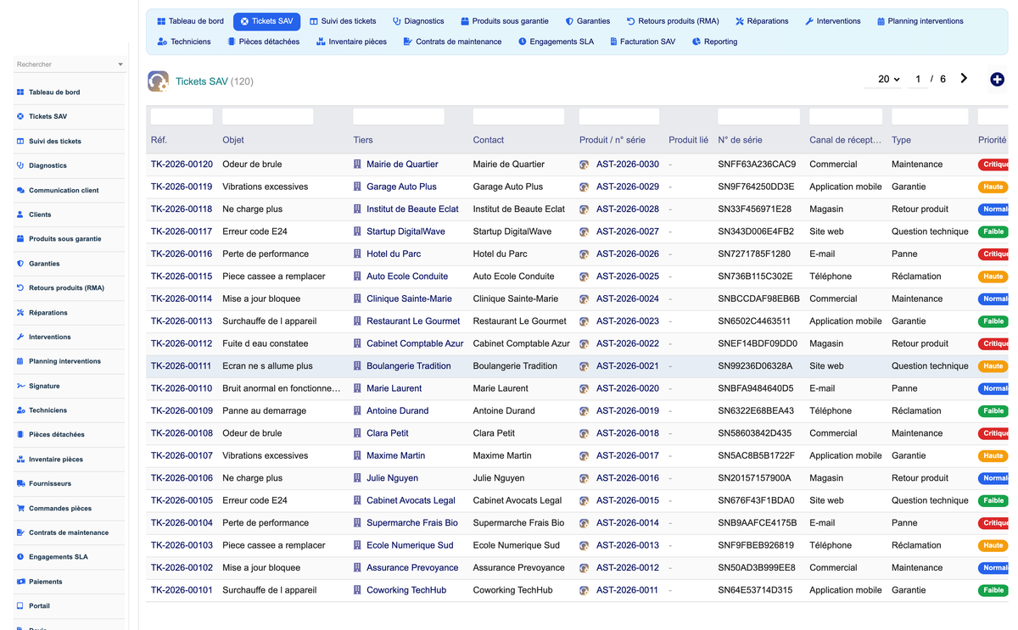Click the Reporting pie chart icon in top menu

coord(696,42)
